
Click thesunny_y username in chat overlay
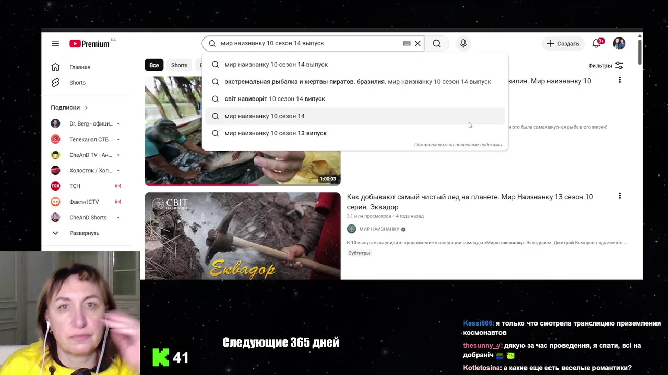[482, 346]
